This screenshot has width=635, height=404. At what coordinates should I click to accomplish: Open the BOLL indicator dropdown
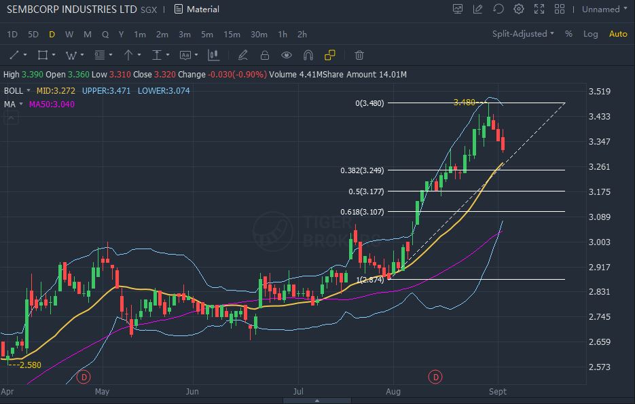pyautogui.click(x=17, y=91)
